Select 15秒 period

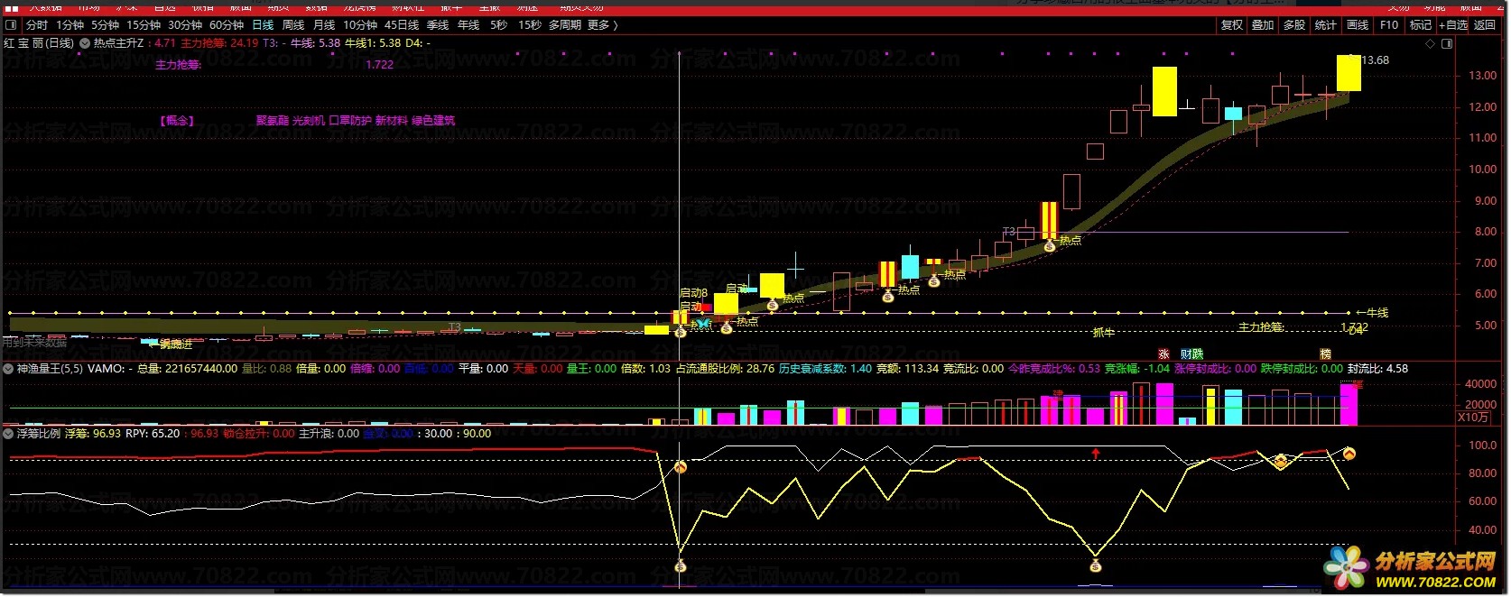click(x=530, y=25)
